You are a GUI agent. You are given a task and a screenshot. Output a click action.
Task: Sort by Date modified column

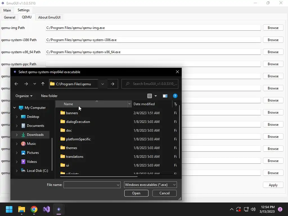click(x=152, y=104)
